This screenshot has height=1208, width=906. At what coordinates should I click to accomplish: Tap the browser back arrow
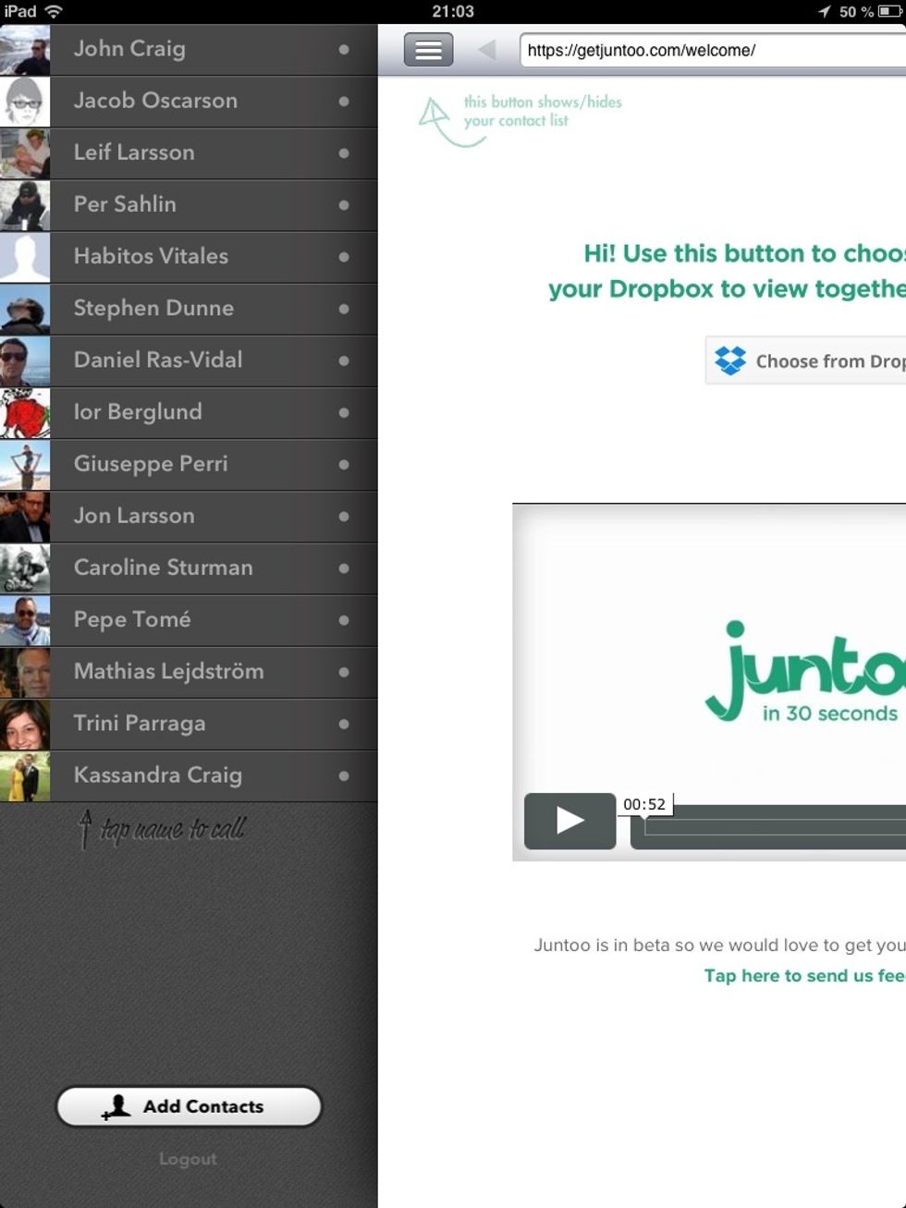[487, 50]
